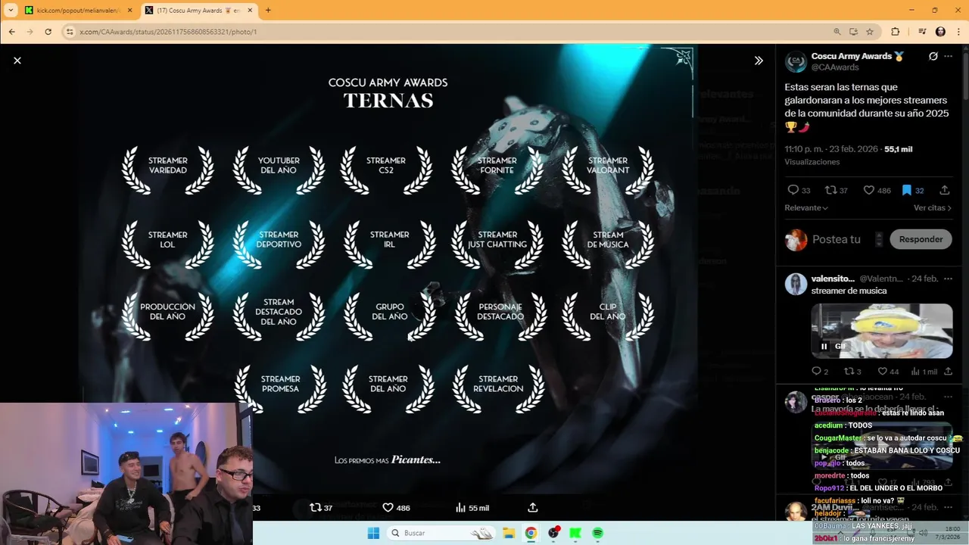Share the post via side panel share icon
Image resolution: width=969 pixels, height=545 pixels.
pos(944,190)
